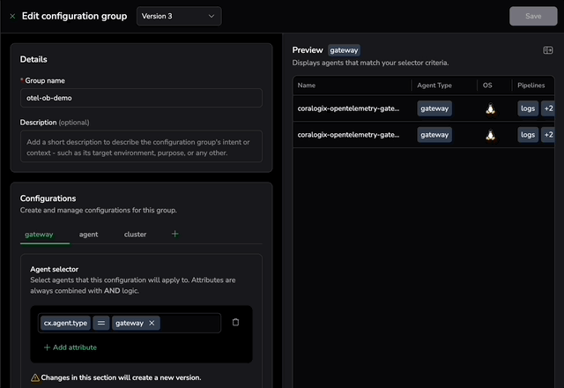This screenshot has width=564, height=388.
Task: Click the Linux OS icon in second row
Action: point(491,135)
